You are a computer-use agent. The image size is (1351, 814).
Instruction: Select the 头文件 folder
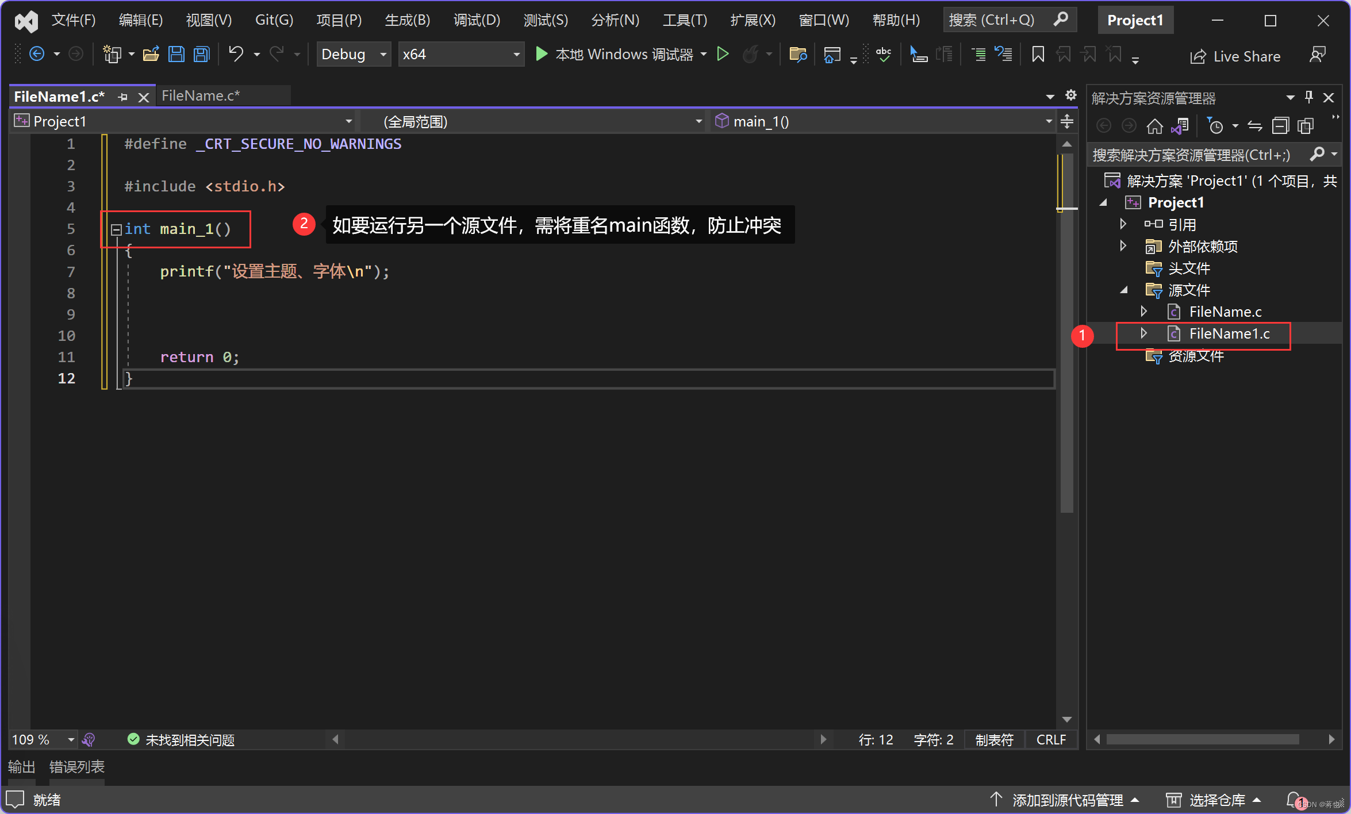(x=1188, y=268)
